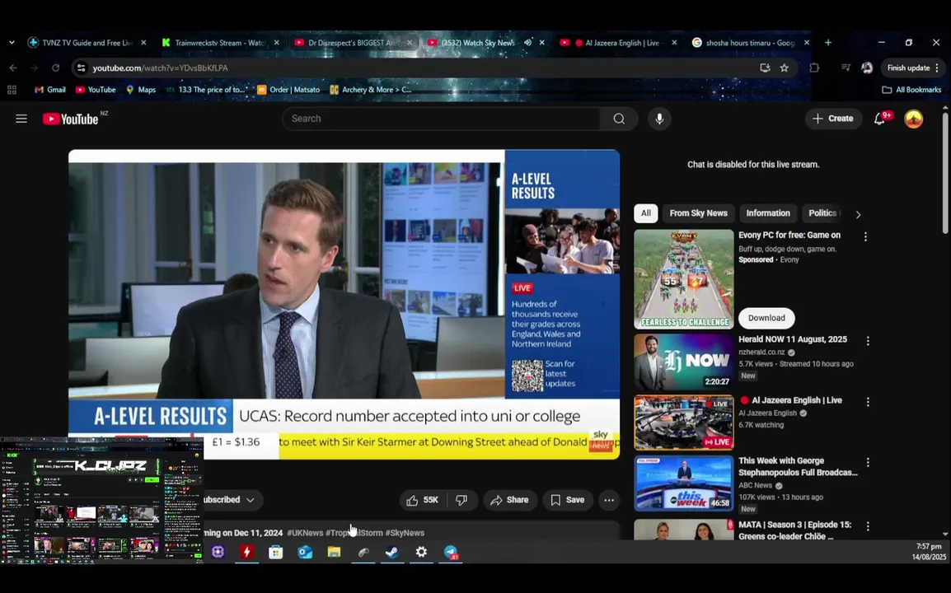Switch to TVNZ TV Guide tab
The image size is (951, 593).
87,43
